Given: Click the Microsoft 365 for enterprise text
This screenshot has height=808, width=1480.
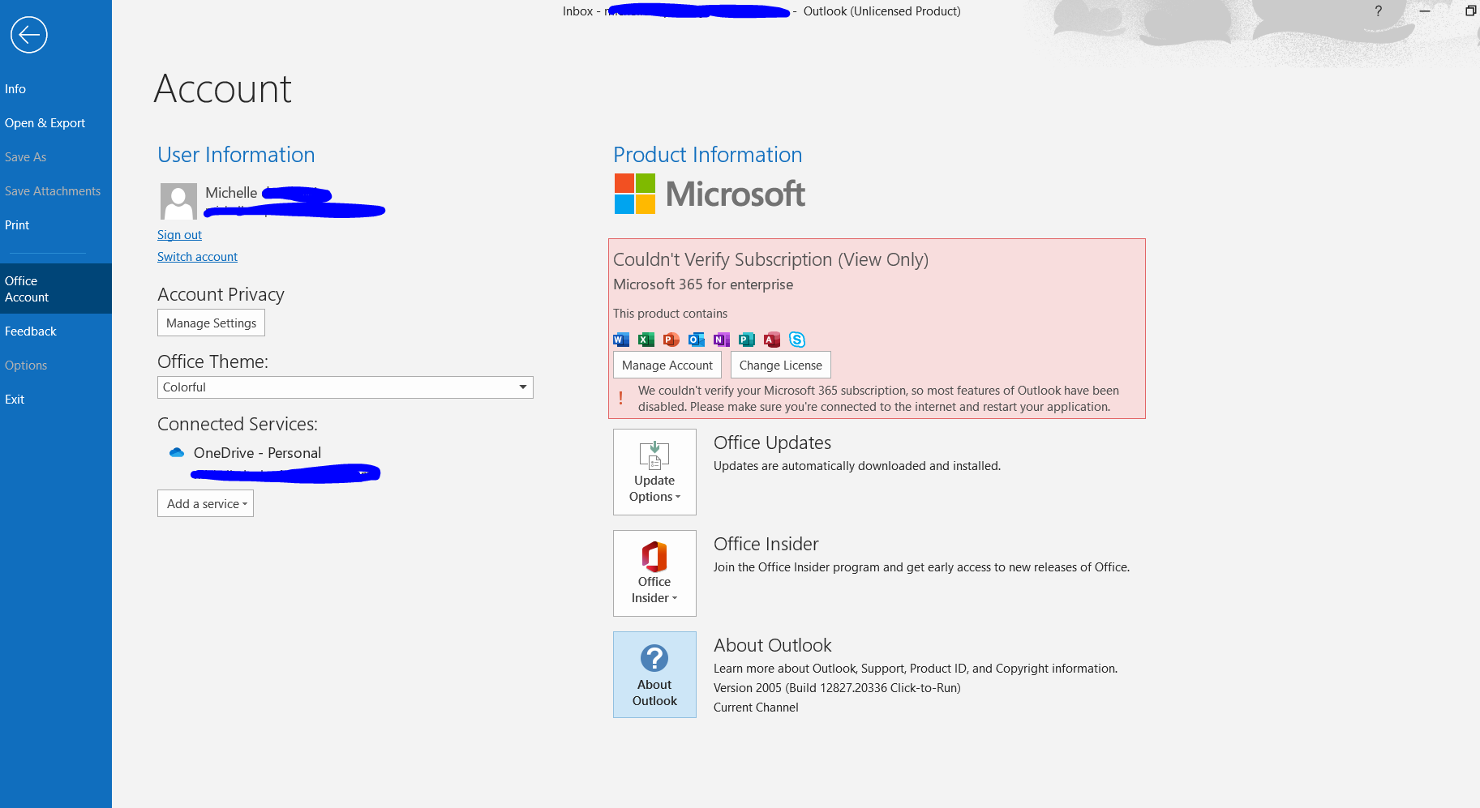Looking at the screenshot, I should pos(703,284).
